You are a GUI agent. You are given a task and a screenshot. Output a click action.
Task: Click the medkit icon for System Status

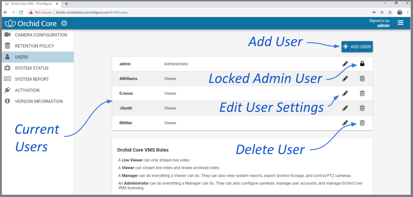point(7,68)
